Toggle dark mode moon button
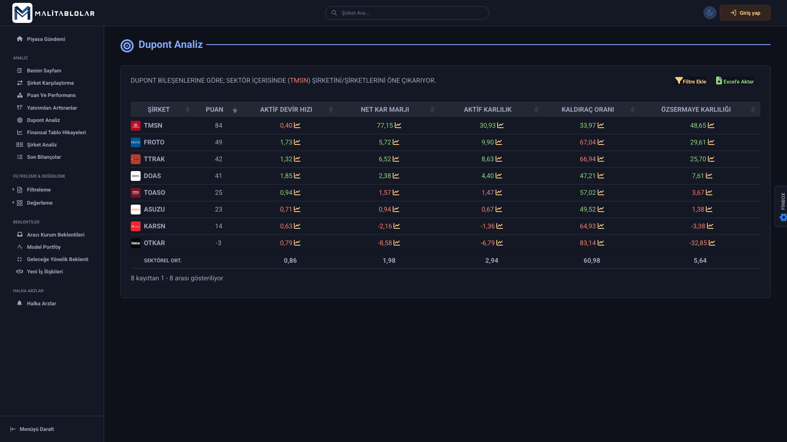The image size is (787, 442). tap(710, 13)
